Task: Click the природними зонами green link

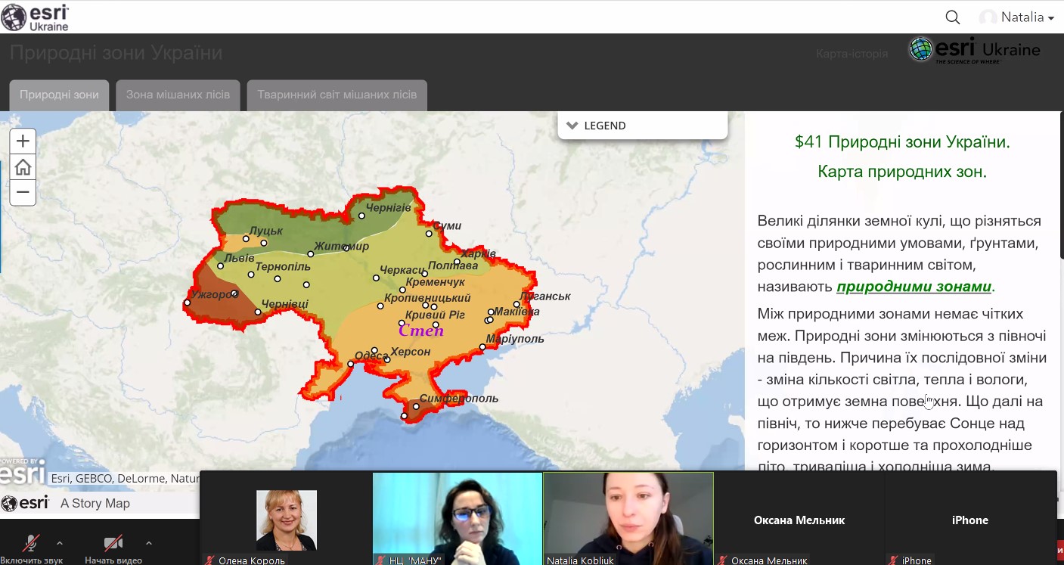Action: (914, 287)
